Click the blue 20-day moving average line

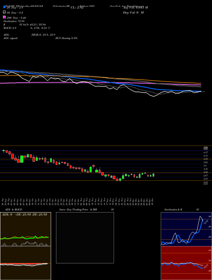click(x=100, y=81)
